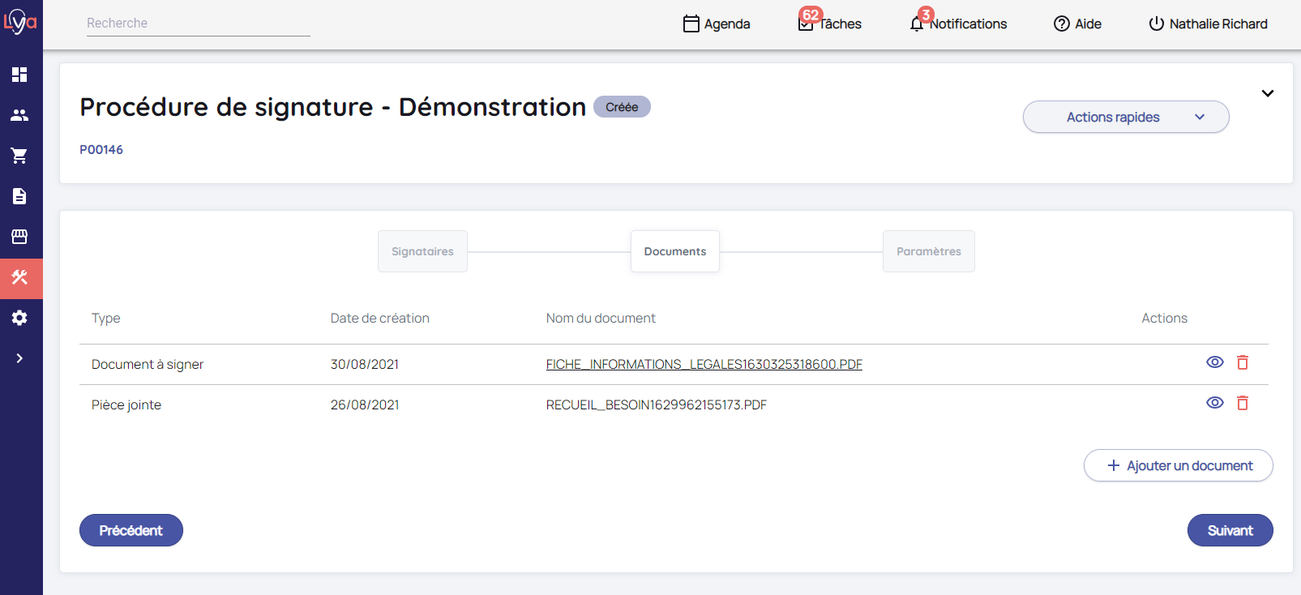This screenshot has width=1301, height=595.
Task: Click the Recherche search field
Action: click(x=198, y=24)
